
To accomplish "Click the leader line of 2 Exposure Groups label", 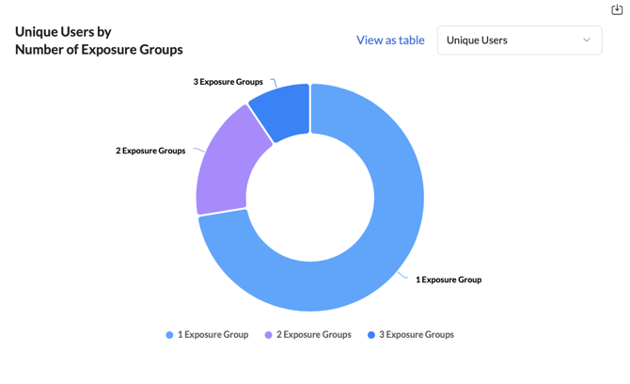I will click(x=198, y=150).
